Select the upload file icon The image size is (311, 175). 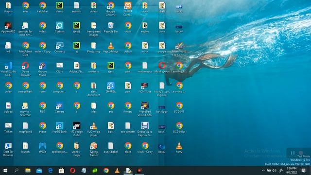pyautogui.click(x=8, y=106)
